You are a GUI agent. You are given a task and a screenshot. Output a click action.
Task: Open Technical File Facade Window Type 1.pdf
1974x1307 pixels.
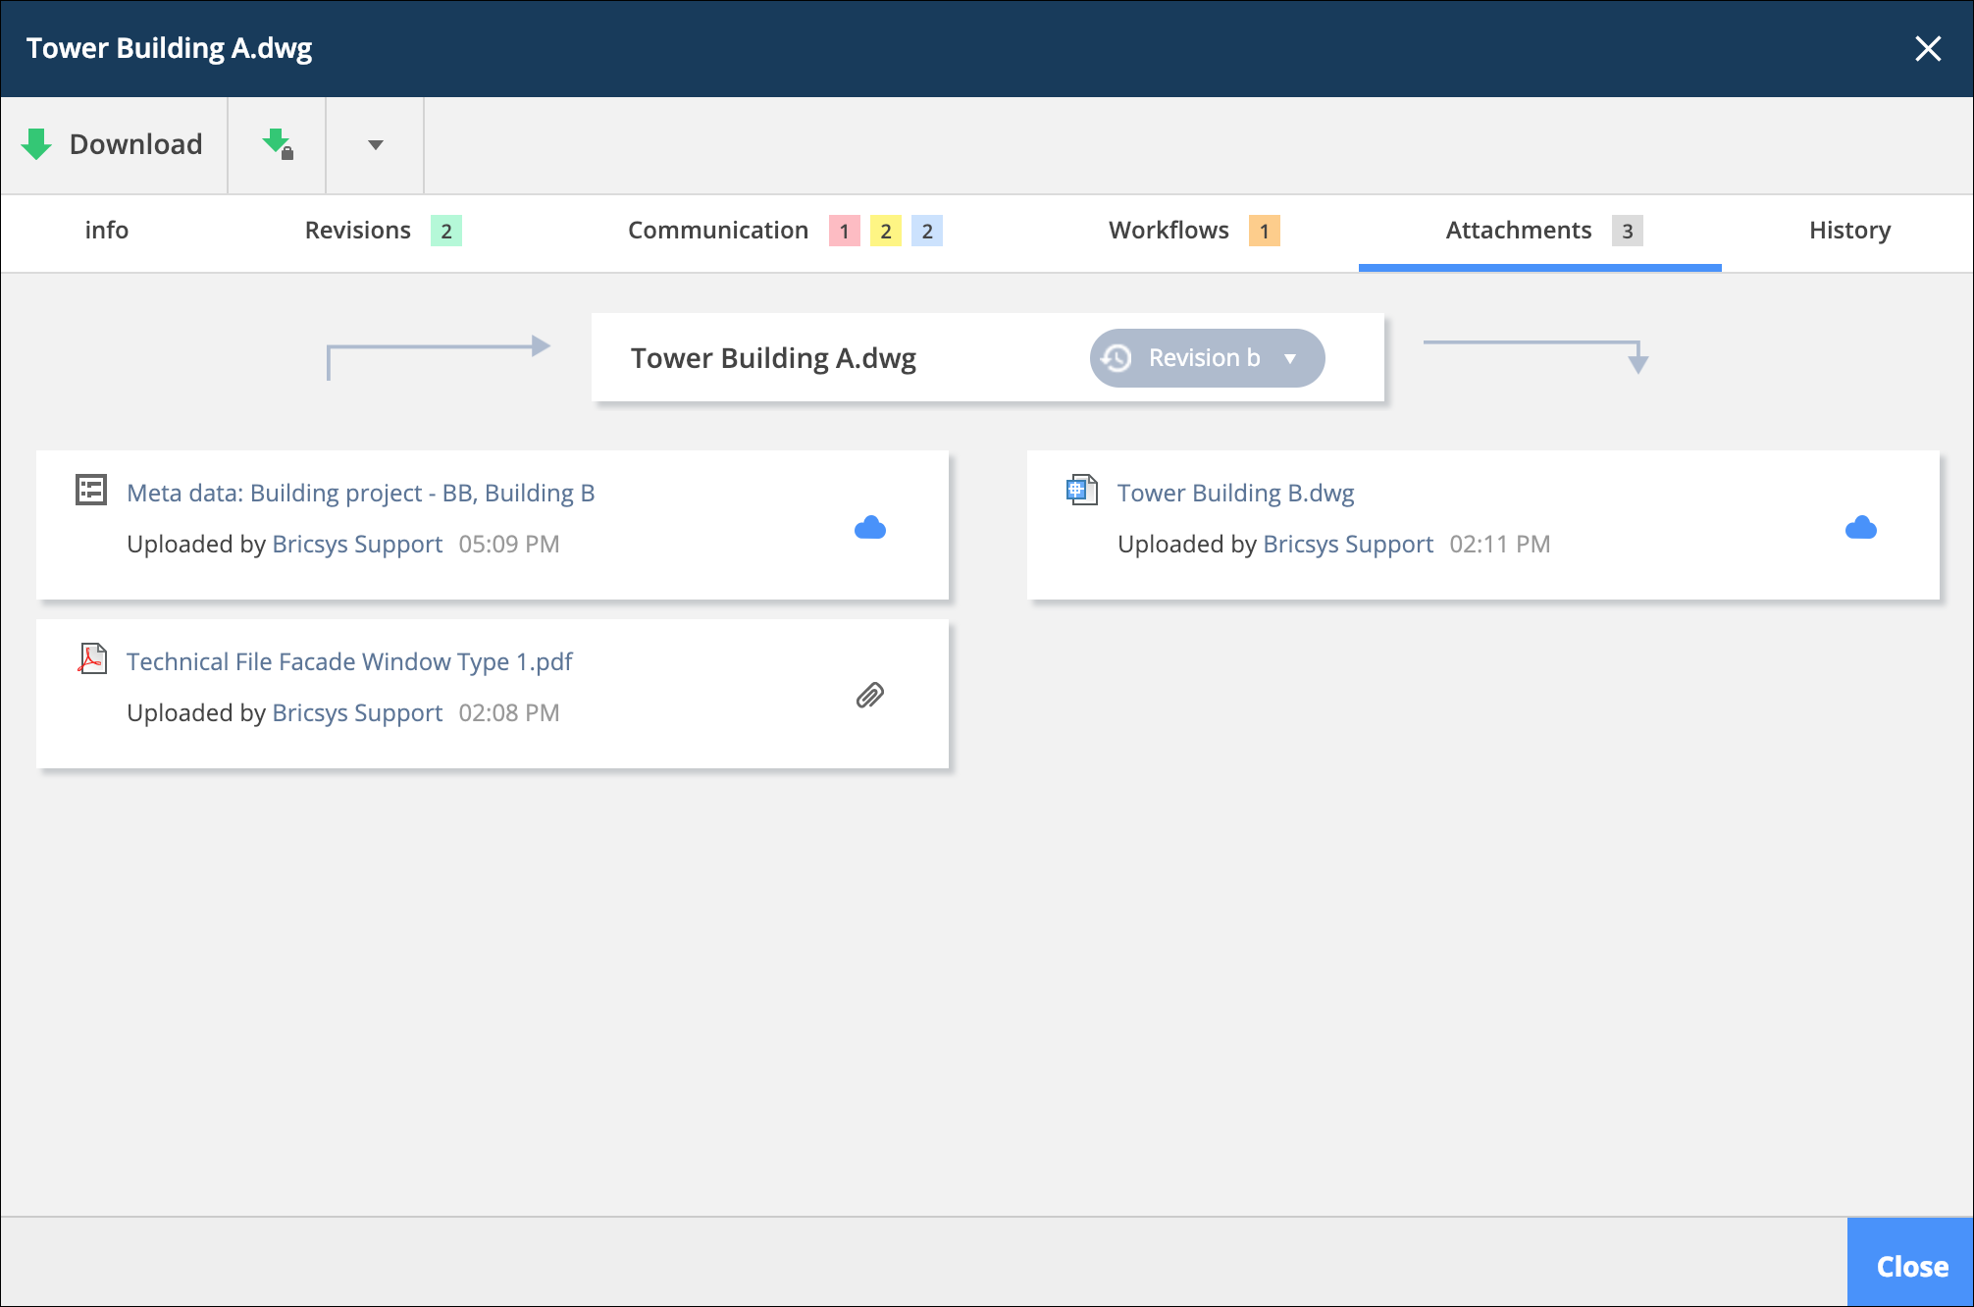coord(349,662)
